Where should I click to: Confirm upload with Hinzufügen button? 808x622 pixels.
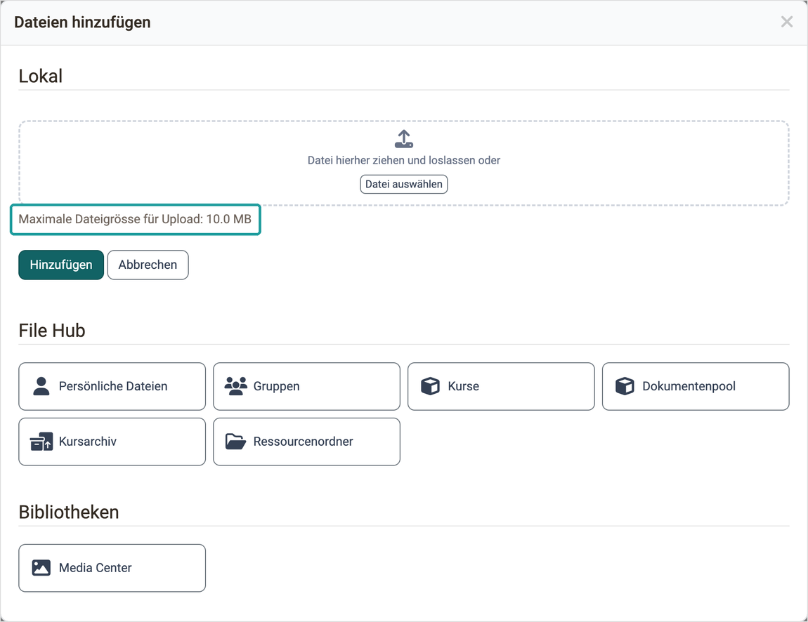tap(61, 265)
